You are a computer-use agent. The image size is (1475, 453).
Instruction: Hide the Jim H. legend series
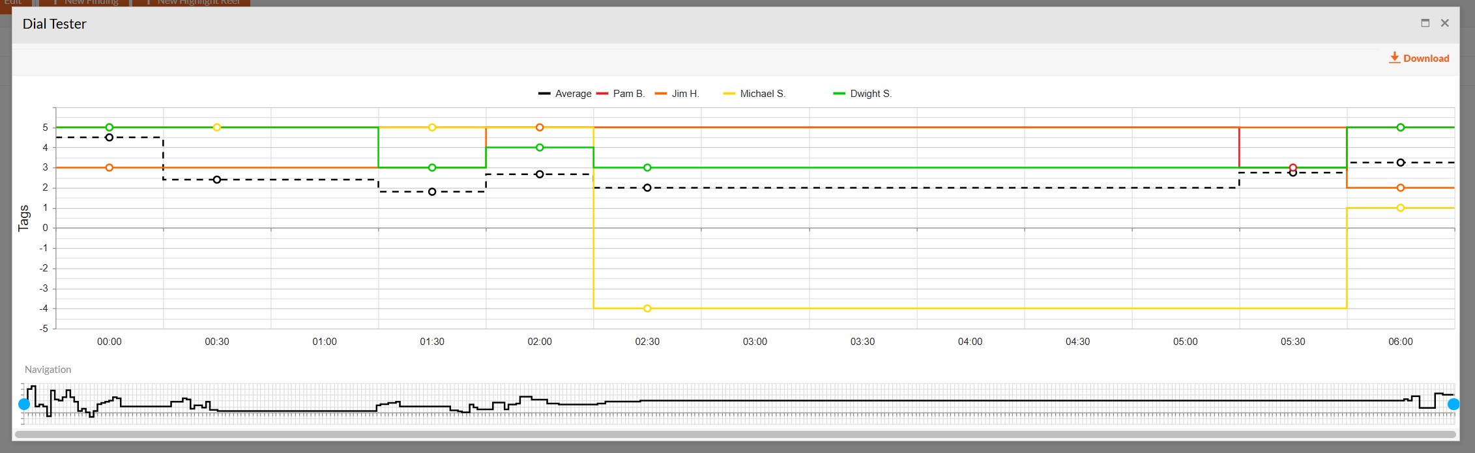[677, 94]
